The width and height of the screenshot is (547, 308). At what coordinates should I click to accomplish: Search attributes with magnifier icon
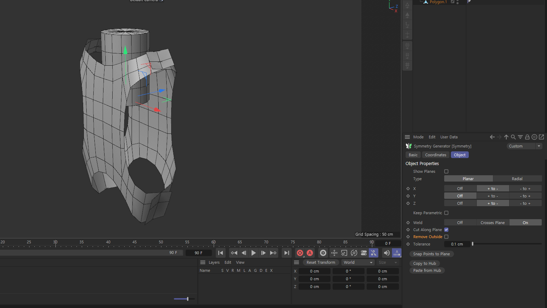[x=513, y=137]
